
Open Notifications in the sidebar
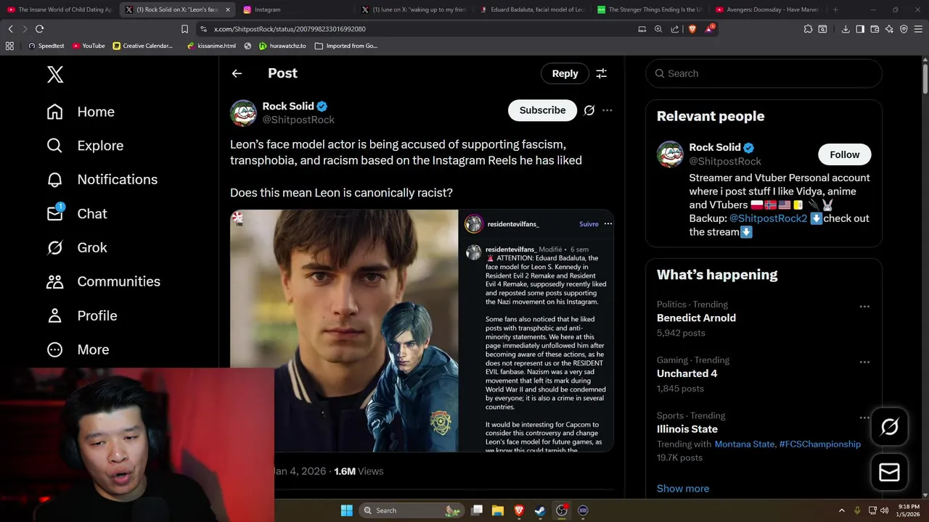coord(102,180)
